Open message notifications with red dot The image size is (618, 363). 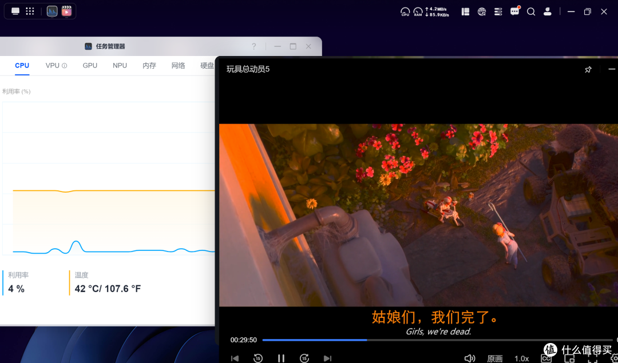tap(515, 11)
